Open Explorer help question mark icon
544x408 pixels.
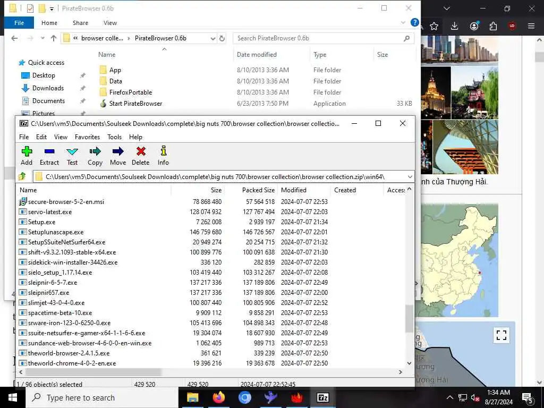pyautogui.click(x=414, y=22)
